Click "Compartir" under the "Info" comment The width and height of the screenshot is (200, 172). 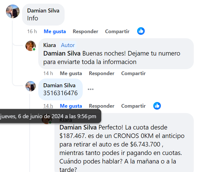tap(117, 31)
